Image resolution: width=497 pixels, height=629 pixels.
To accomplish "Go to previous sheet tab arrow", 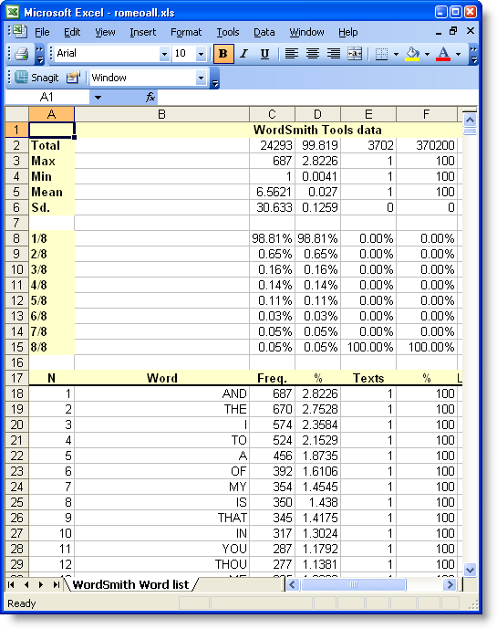I will [26, 585].
